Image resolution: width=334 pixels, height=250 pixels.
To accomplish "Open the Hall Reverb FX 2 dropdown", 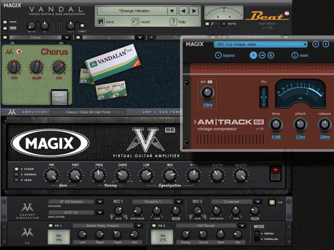I will pyautogui.click(x=242, y=226).
